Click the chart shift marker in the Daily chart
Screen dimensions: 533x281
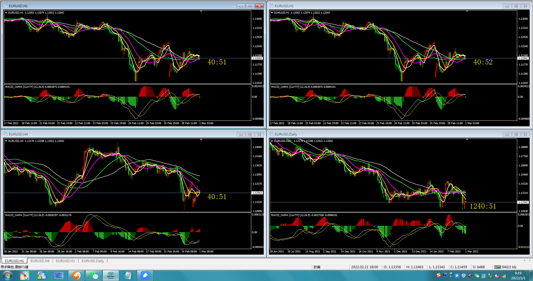[x=467, y=139]
